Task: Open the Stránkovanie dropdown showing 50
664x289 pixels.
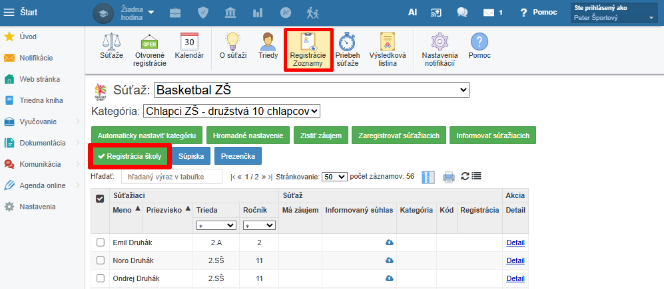Action: (334, 177)
